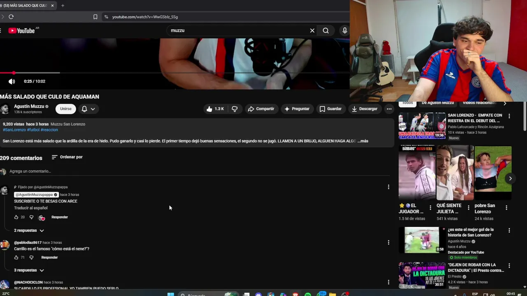Open a new browser tab with plus
527x296 pixels.
(x=63, y=6)
